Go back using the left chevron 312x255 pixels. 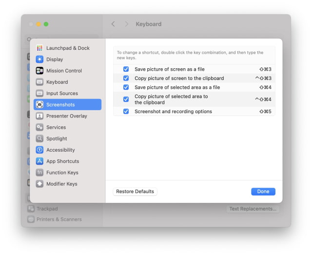(x=114, y=24)
